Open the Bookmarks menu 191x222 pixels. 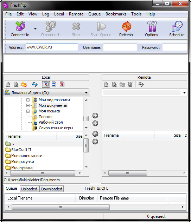(116, 14)
